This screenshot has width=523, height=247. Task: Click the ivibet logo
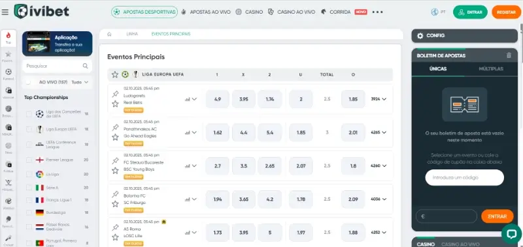pyautogui.click(x=41, y=12)
